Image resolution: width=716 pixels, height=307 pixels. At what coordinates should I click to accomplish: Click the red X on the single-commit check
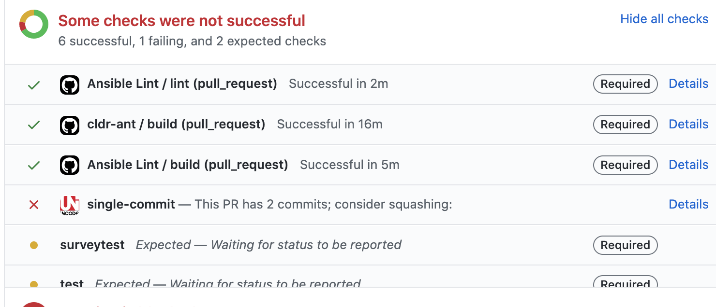tap(33, 204)
